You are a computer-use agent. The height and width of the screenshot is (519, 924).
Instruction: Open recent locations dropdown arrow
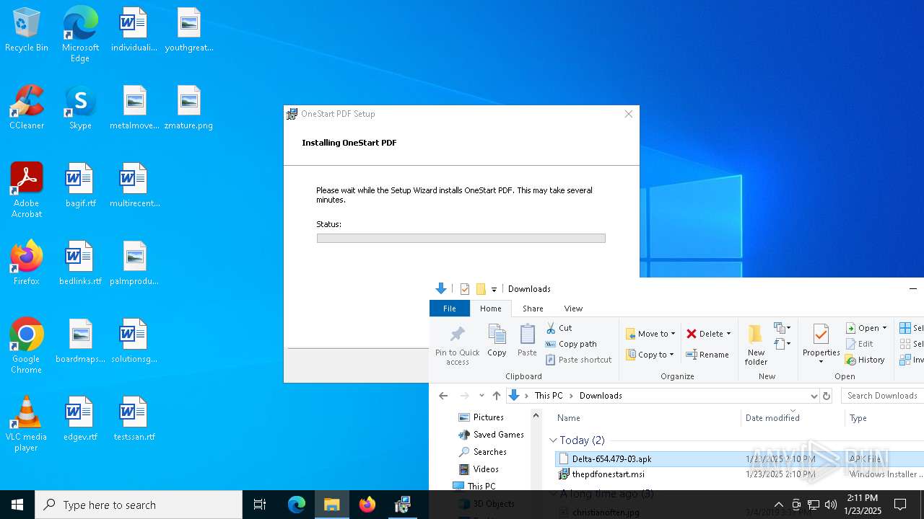(x=481, y=396)
